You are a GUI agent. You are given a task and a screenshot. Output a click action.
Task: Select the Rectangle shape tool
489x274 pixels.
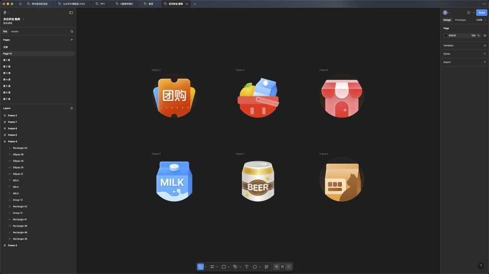(x=224, y=267)
